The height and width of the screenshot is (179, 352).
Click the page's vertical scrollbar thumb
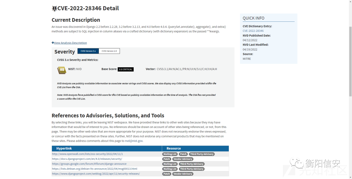tap(350, 61)
